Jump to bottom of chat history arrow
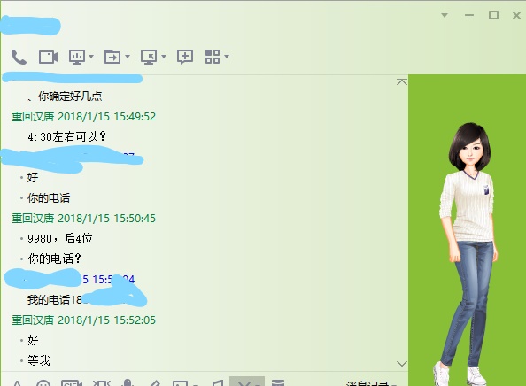This screenshot has width=526, height=386. [402, 364]
